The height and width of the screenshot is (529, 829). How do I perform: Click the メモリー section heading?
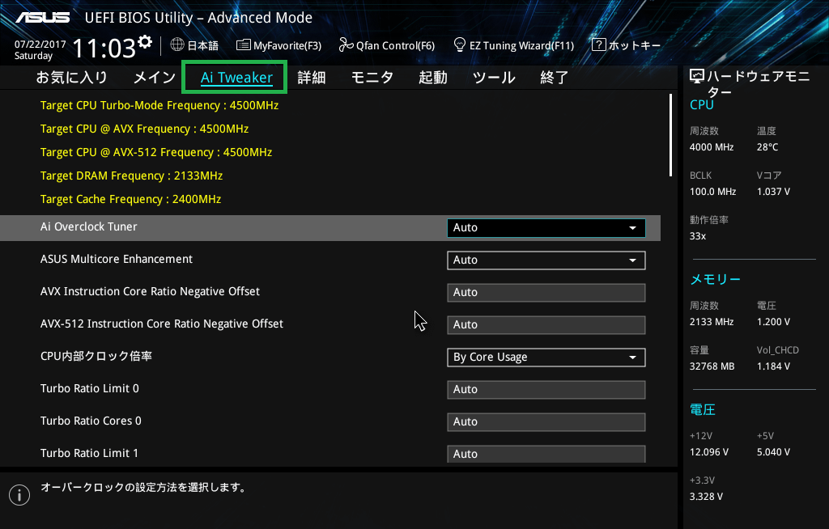[x=716, y=279]
